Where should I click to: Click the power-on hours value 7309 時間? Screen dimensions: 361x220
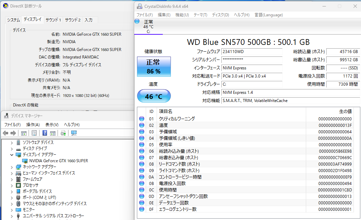click(343, 84)
